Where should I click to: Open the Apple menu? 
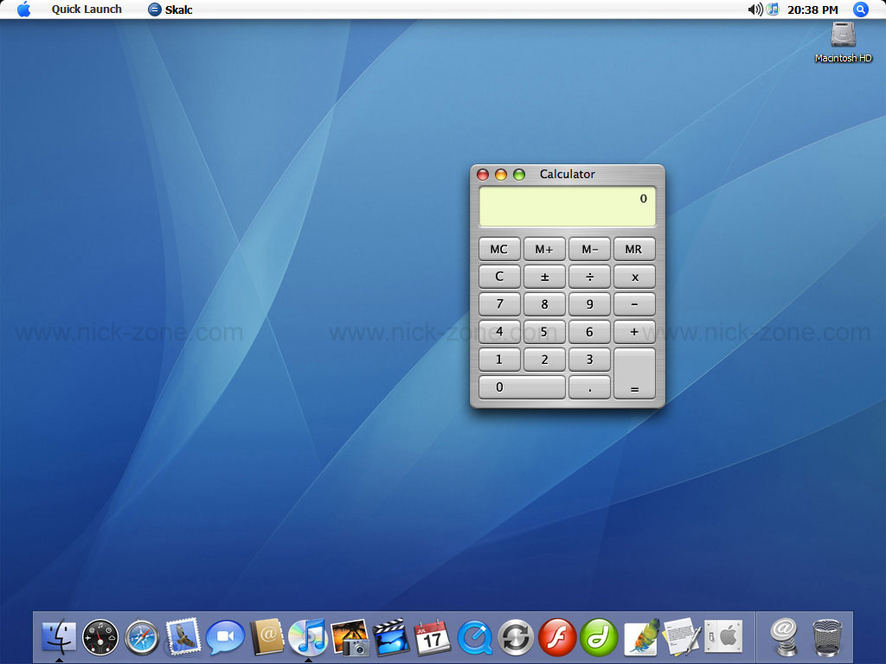tap(23, 9)
